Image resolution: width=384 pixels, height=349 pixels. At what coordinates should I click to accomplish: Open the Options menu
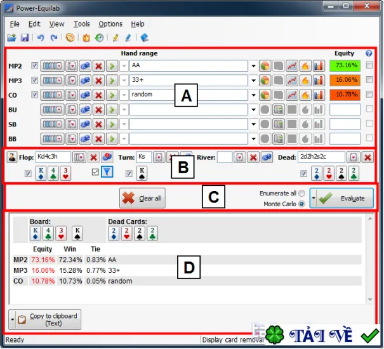110,24
